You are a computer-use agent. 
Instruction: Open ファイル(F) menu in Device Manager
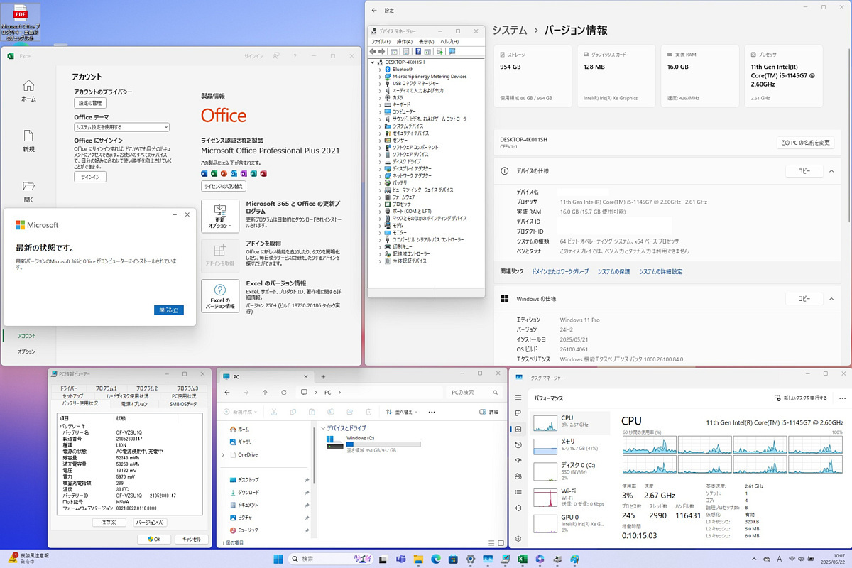point(381,42)
